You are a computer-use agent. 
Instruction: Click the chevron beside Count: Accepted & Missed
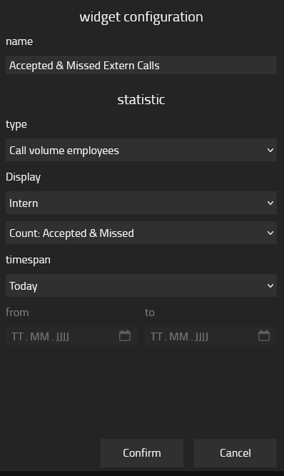coord(270,233)
